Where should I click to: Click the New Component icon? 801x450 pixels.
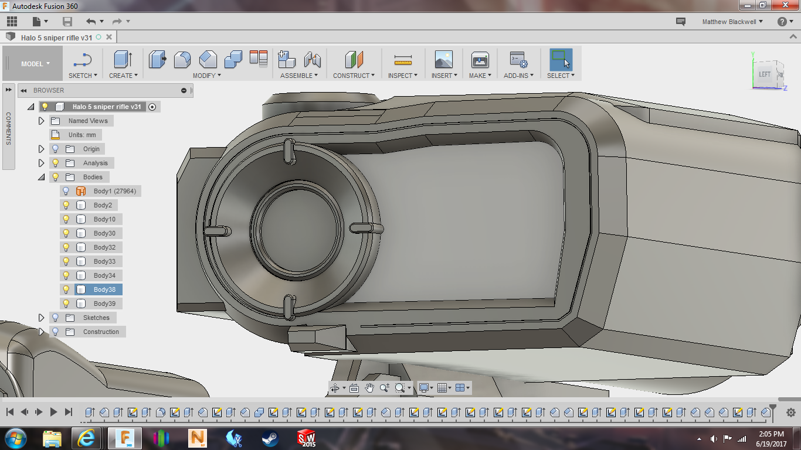tap(287, 59)
